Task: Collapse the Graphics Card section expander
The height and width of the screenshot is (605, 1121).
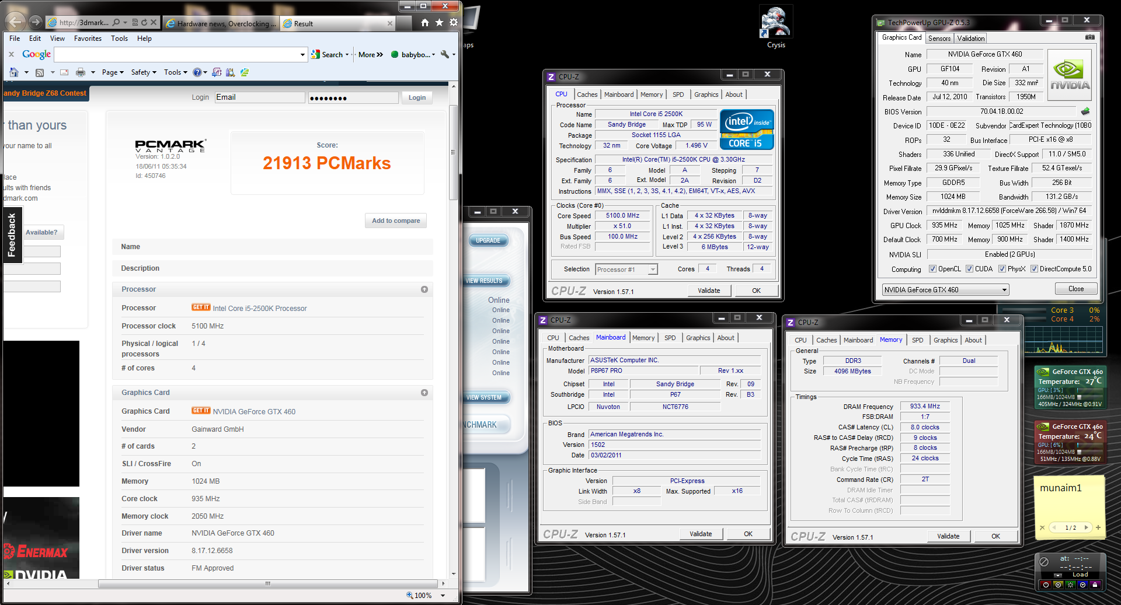Action: (424, 393)
